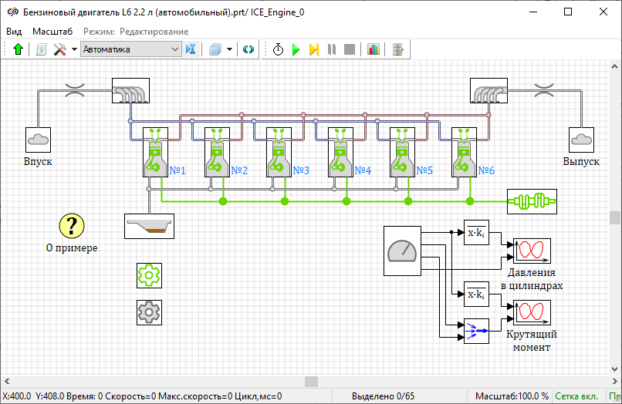Open the 'Масштаб' menu
The image size is (622, 404).
click(x=52, y=32)
